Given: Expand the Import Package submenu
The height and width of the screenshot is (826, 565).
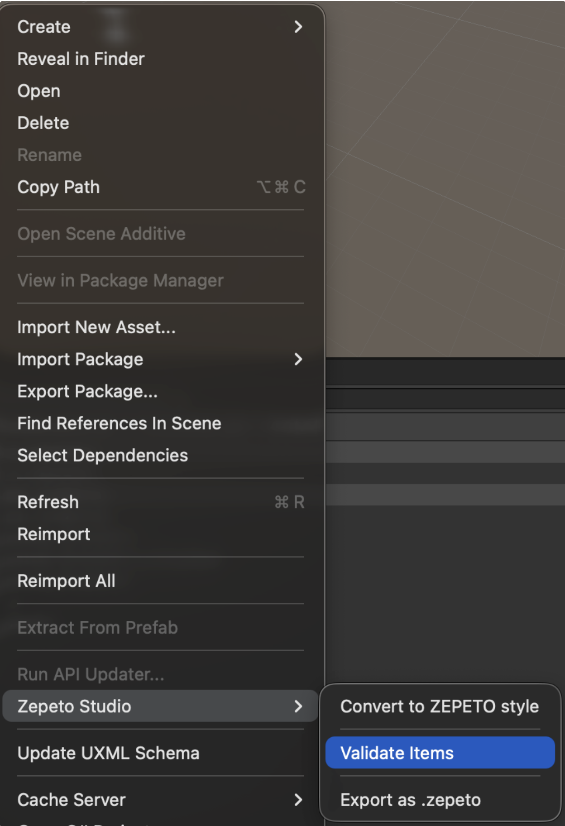Looking at the screenshot, I should pos(160,360).
